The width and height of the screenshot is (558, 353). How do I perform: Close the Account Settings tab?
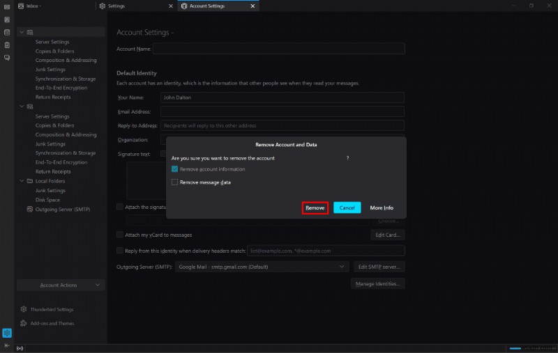pyautogui.click(x=252, y=6)
